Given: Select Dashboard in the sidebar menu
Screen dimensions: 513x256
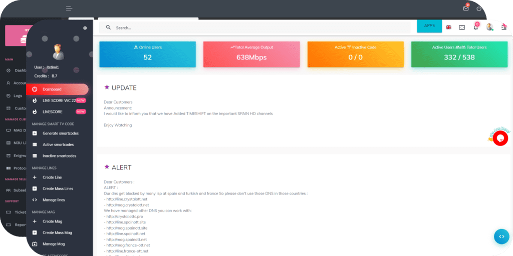Looking at the screenshot, I should click(52, 89).
